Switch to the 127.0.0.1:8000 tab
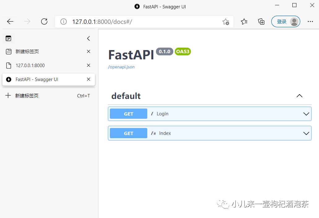This screenshot has height=218, width=319. click(30, 66)
